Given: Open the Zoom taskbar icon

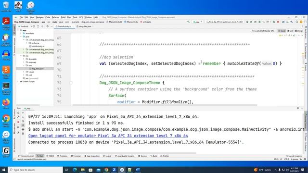Looking at the screenshot, I should pos(114,170).
